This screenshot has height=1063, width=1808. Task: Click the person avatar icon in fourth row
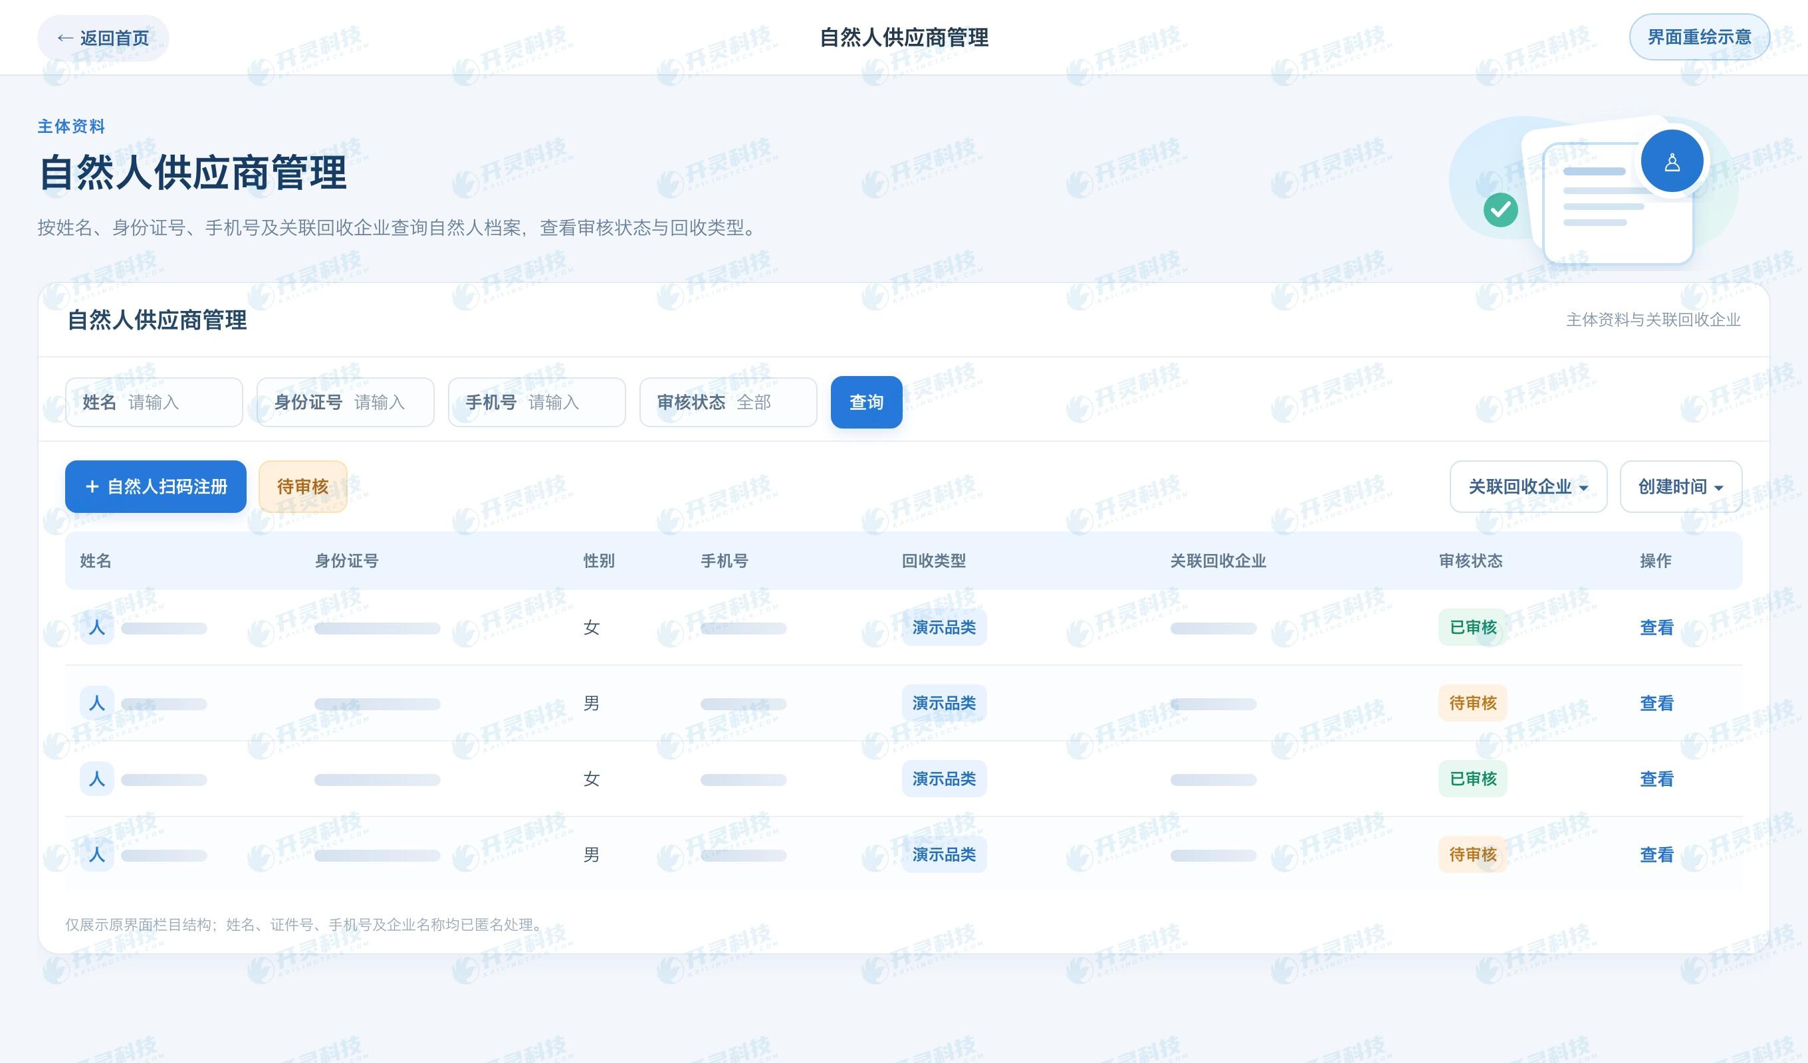click(97, 854)
